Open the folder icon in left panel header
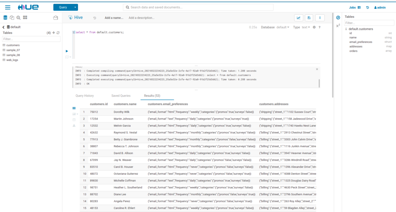 [56, 17]
